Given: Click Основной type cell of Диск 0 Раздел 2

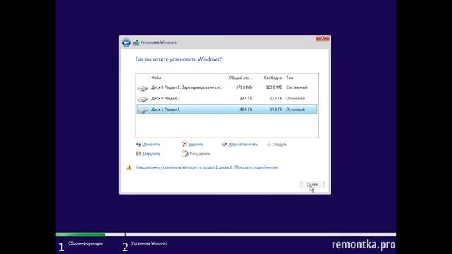Looking at the screenshot, I should [x=295, y=99].
